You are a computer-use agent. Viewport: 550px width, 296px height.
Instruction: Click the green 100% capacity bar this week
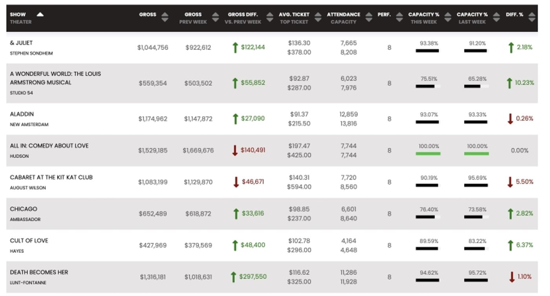click(428, 154)
